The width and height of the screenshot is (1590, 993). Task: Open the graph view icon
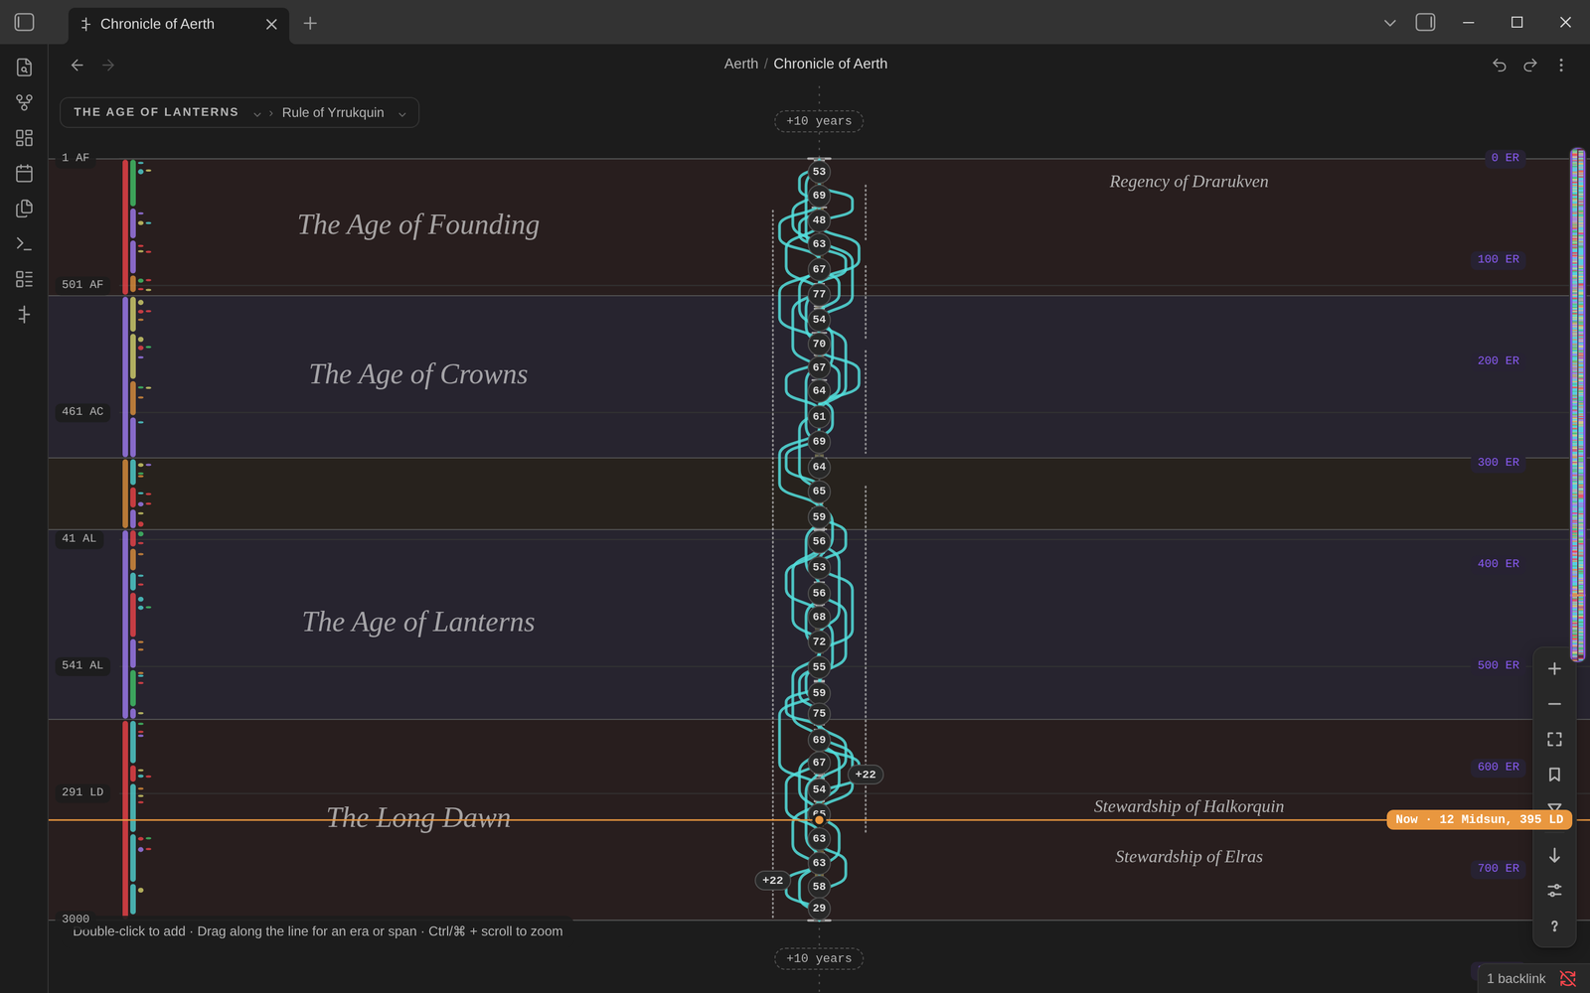pyautogui.click(x=25, y=102)
